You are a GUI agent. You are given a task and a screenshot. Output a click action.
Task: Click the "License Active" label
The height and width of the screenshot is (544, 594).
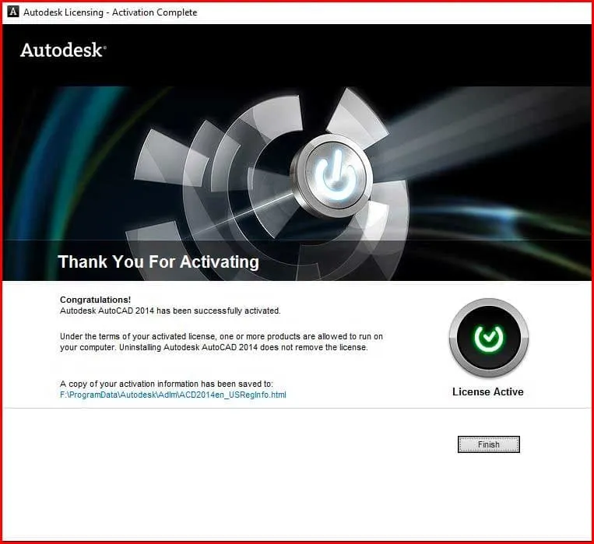488,391
